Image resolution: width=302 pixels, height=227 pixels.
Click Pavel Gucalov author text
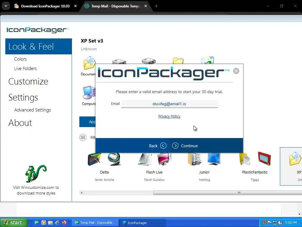(x=154, y=180)
